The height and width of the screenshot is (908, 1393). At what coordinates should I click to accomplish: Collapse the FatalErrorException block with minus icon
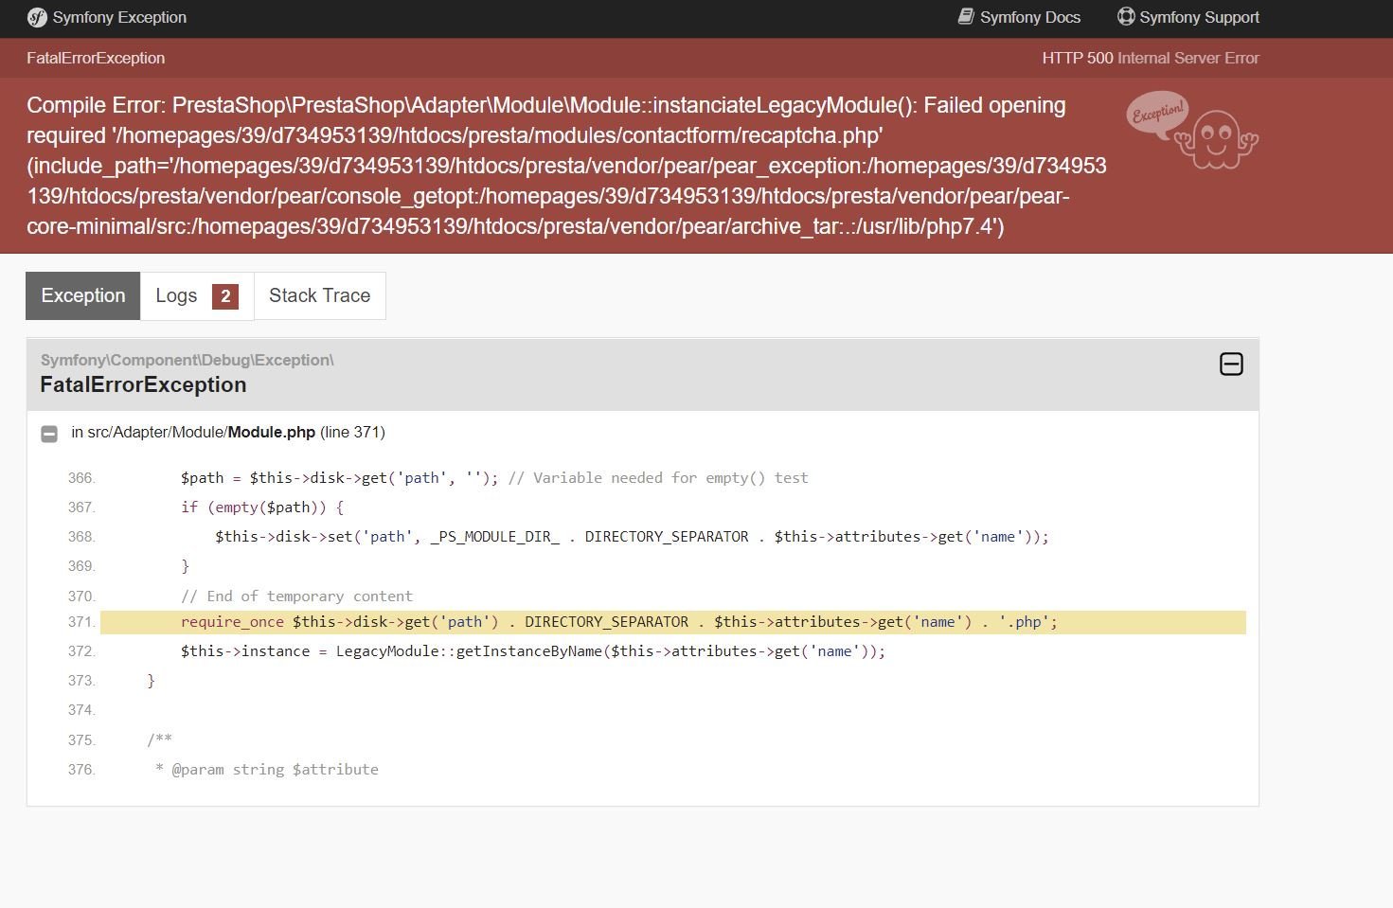pyautogui.click(x=1231, y=364)
